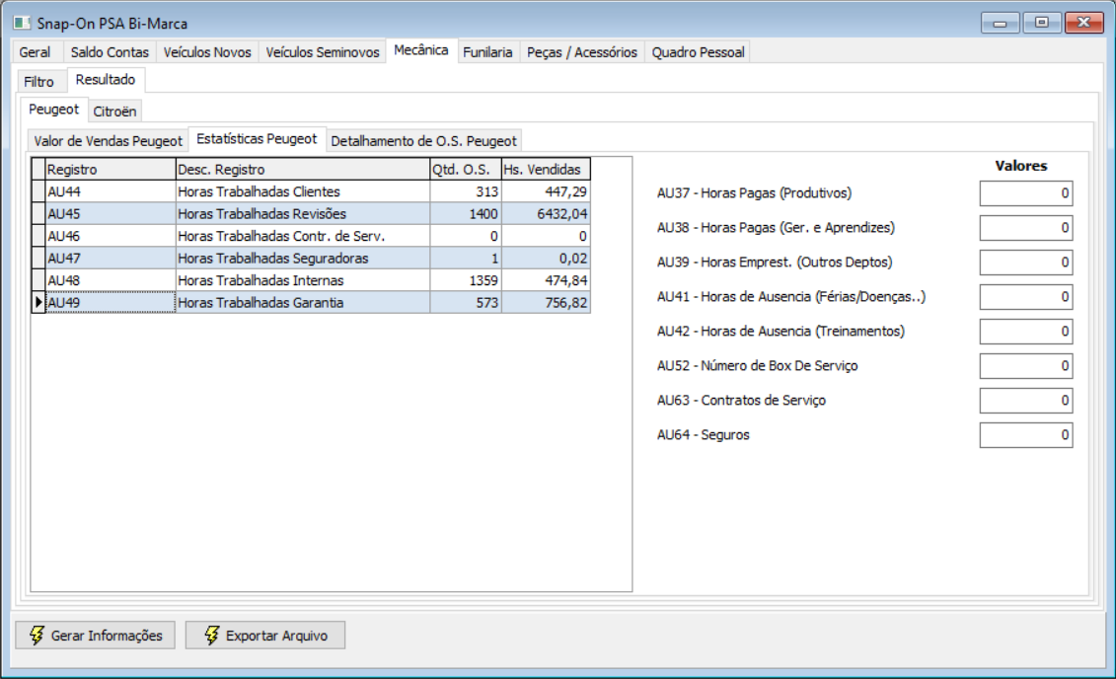
Task: Select Estatísticas Peugeot tab
Action: coord(257,139)
